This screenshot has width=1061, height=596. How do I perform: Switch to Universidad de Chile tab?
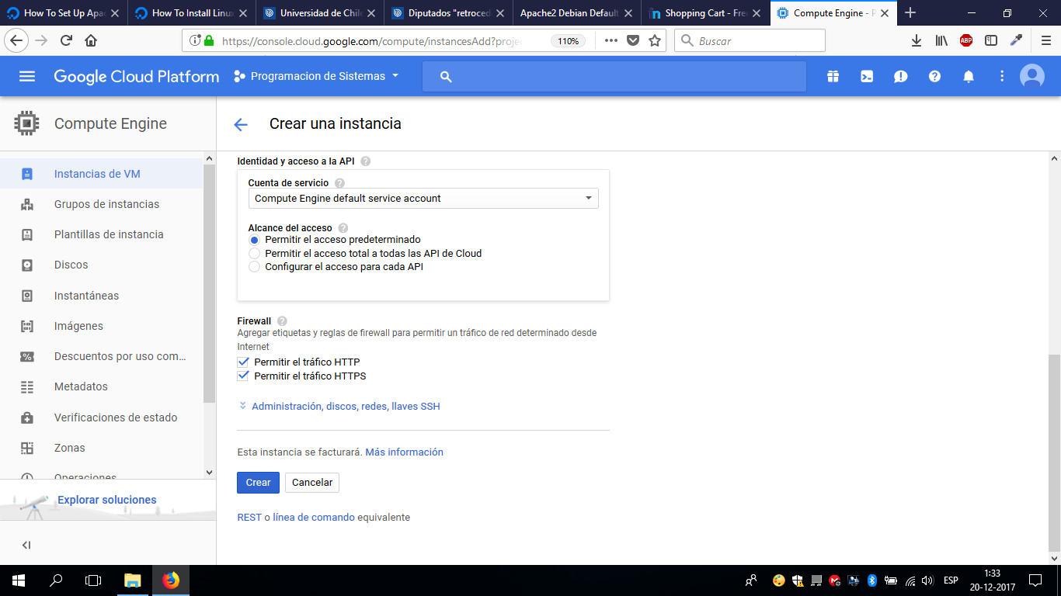coord(321,13)
